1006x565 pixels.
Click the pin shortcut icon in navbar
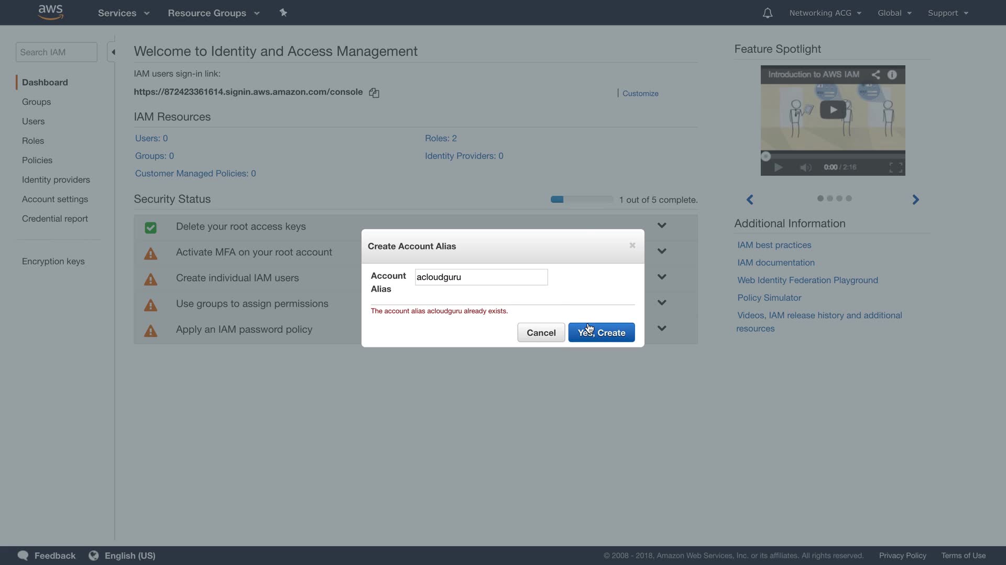click(283, 13)
